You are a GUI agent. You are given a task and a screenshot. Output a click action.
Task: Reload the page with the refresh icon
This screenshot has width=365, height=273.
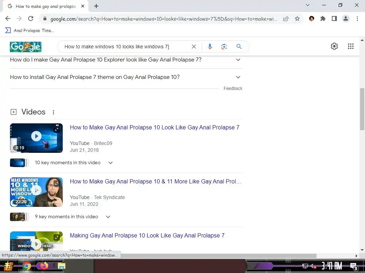click(x=31, y=18)
